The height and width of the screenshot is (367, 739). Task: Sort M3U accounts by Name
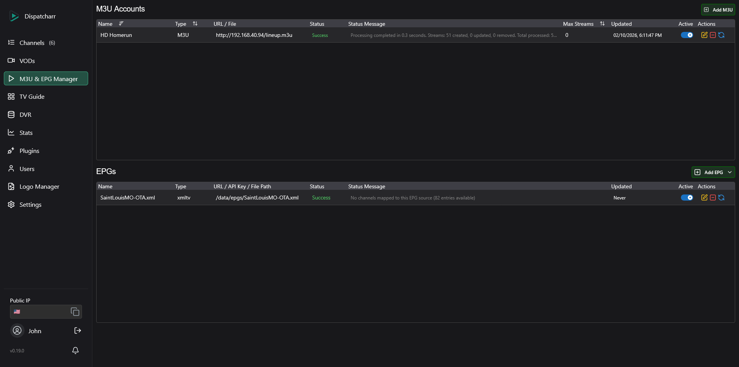tap(121, 24)
